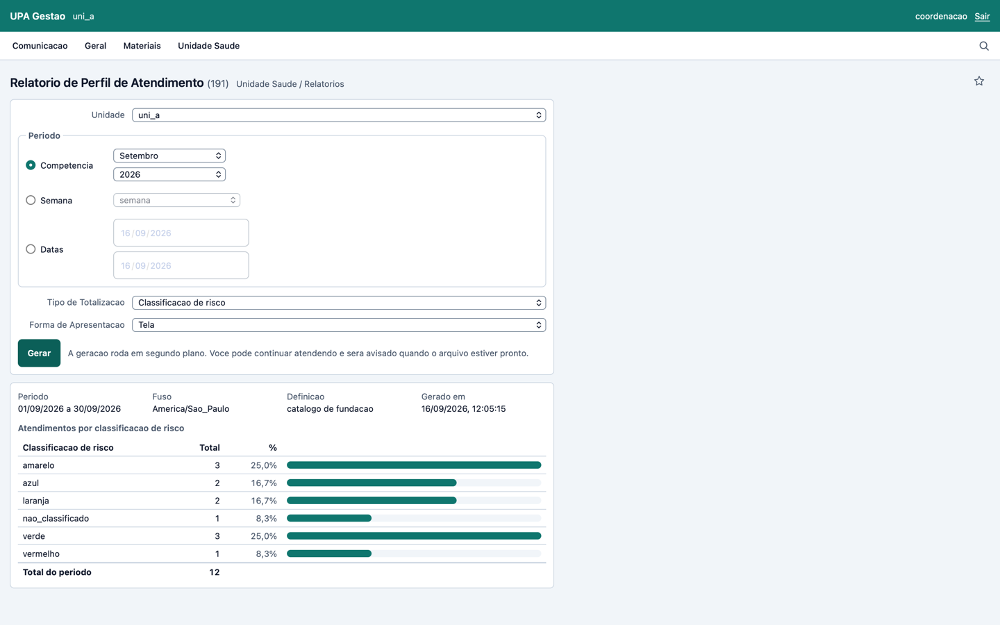The image size is (1000, 625).
Task: Click the Relatorio de Perfil de Atendimento title
Action: (x=107, y=83)
